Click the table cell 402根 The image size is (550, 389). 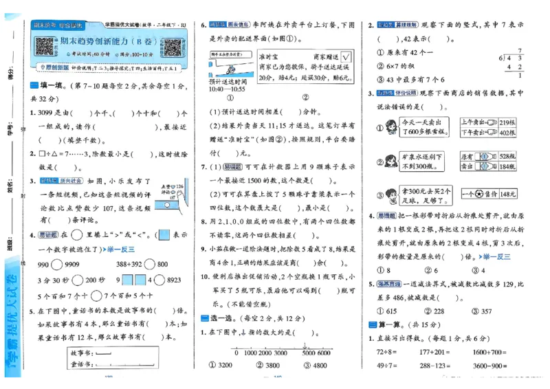click(x=507, y=133)
